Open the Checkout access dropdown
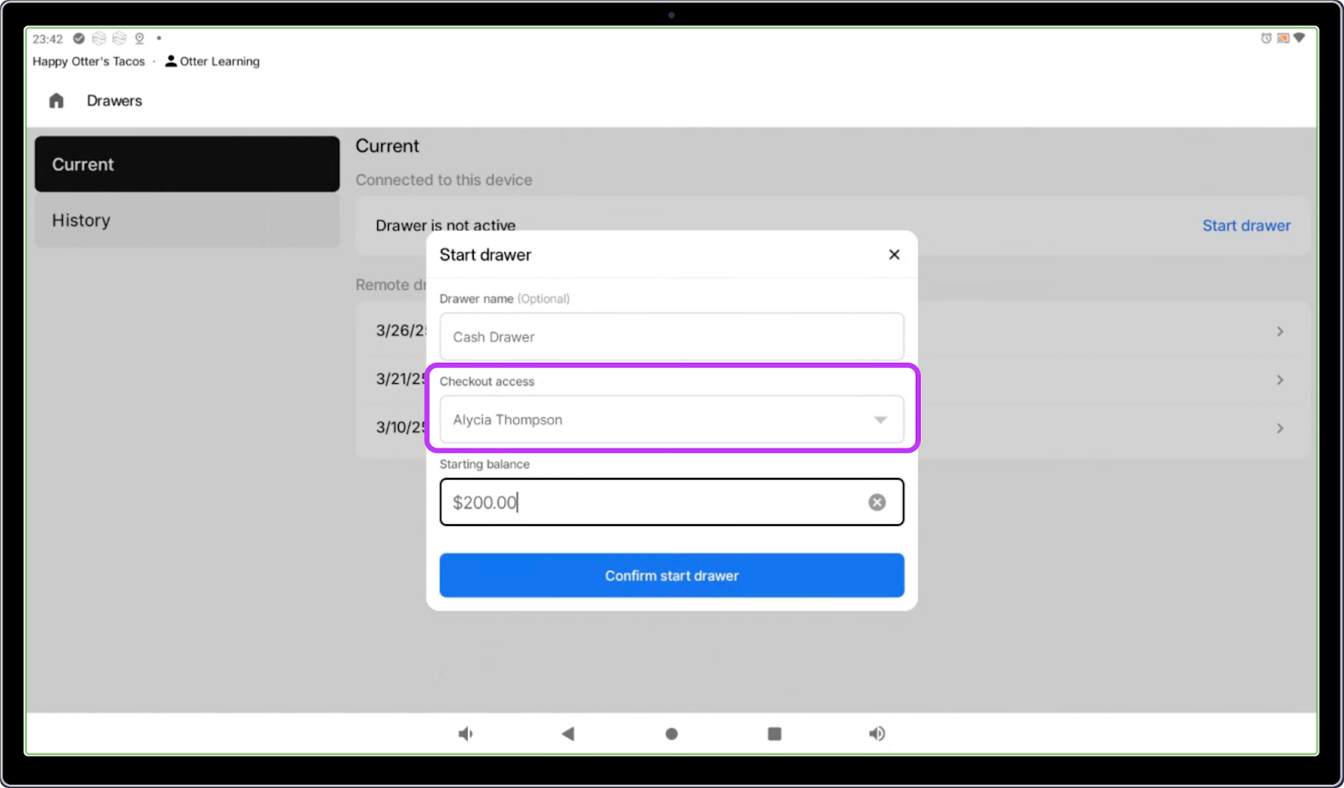 pos(671,419)
